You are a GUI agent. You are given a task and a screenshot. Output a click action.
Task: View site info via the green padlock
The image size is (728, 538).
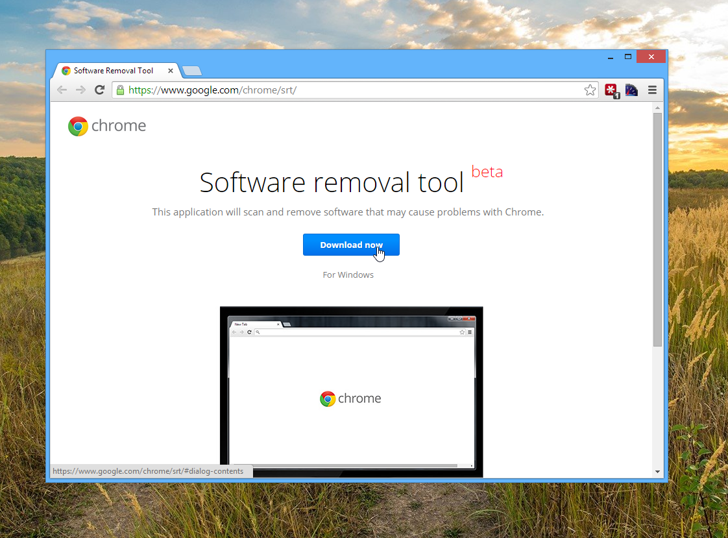(x=120, y=90)
